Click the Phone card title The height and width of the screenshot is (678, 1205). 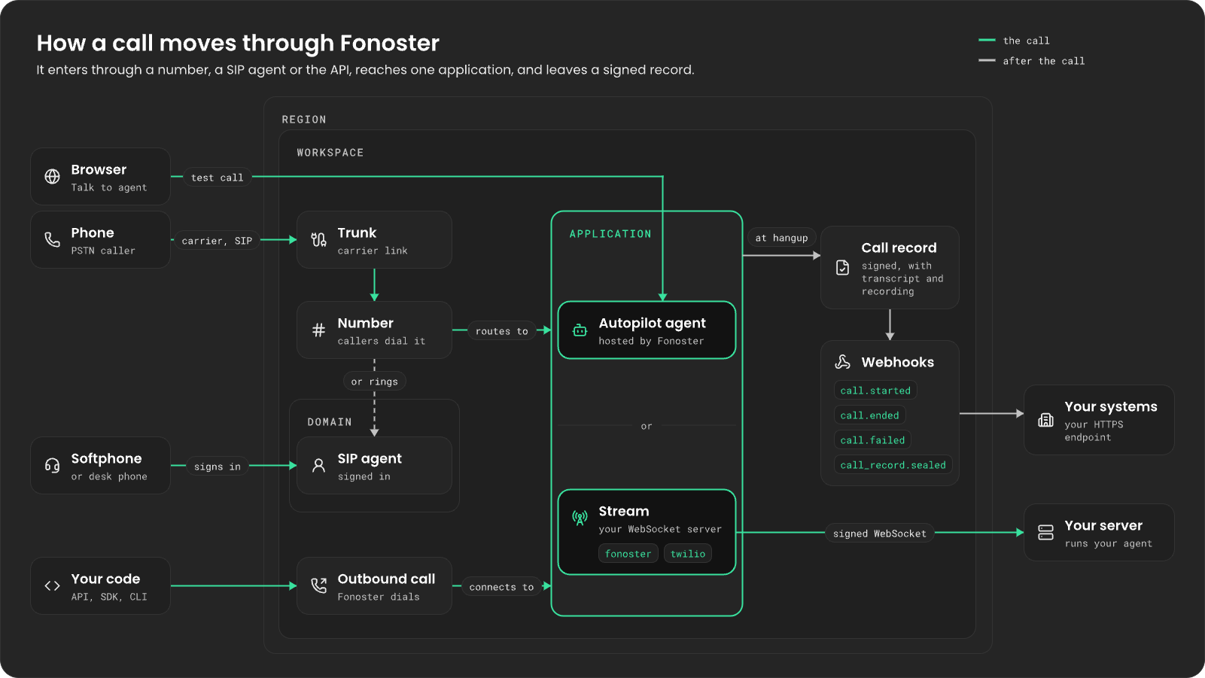93,233
